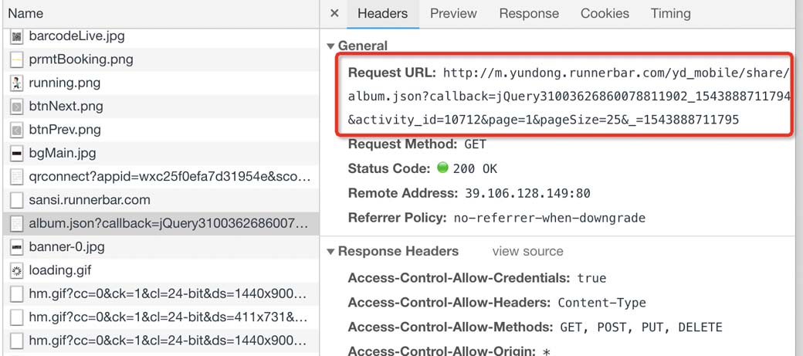Select the btnNext.png request
Viewport: 803px width, 356px height.
161,107
